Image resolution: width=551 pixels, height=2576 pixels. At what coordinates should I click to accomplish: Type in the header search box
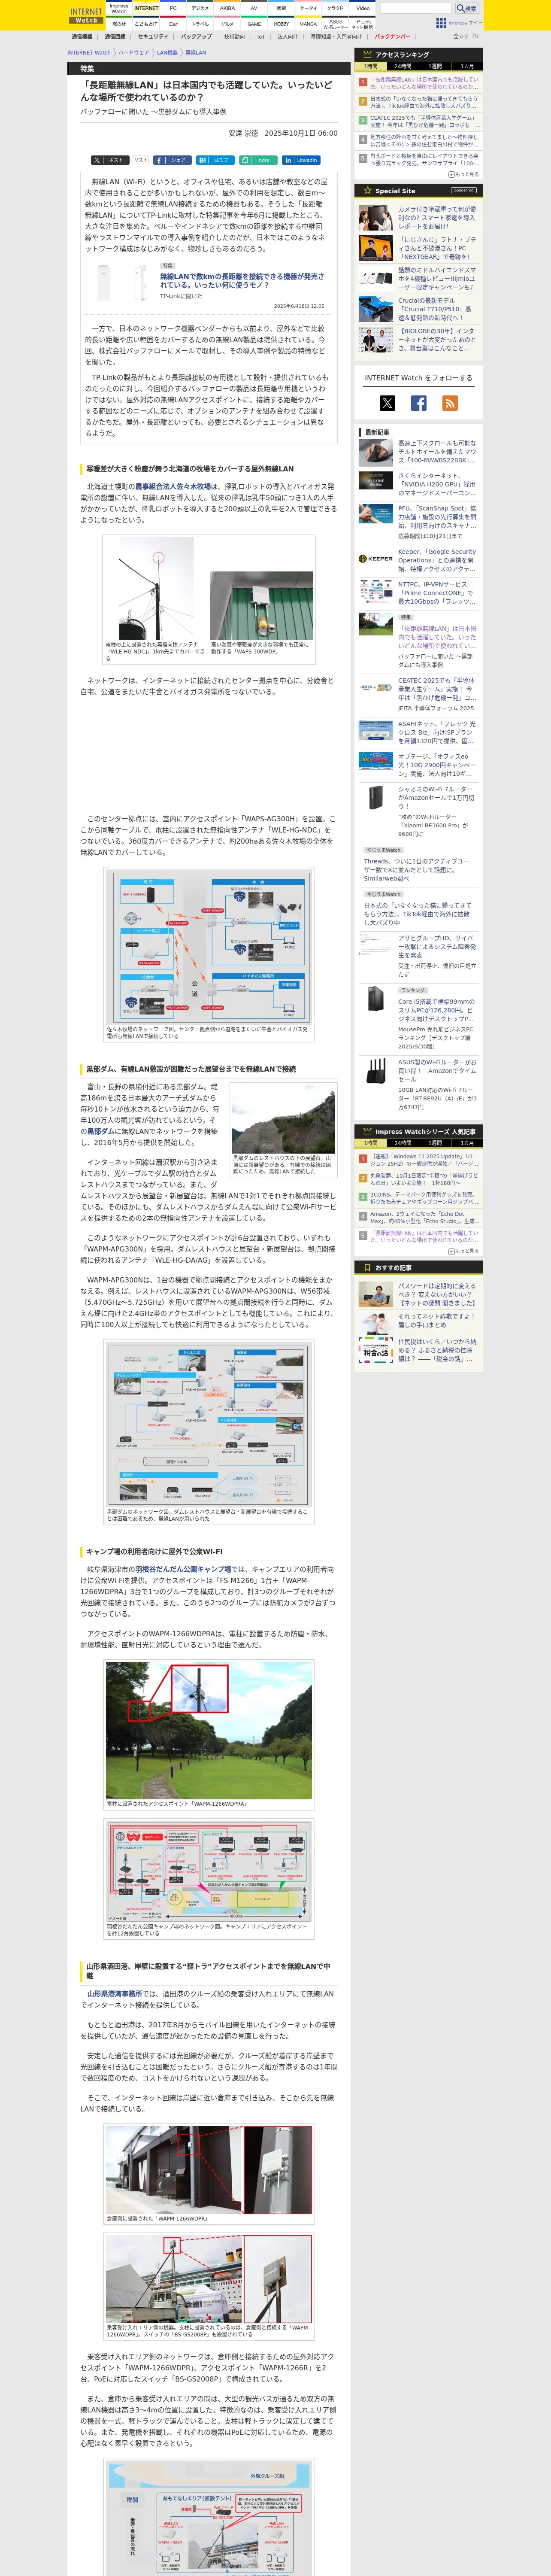415,8
